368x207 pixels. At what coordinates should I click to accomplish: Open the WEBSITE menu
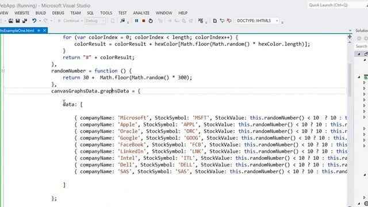[22, 13]
